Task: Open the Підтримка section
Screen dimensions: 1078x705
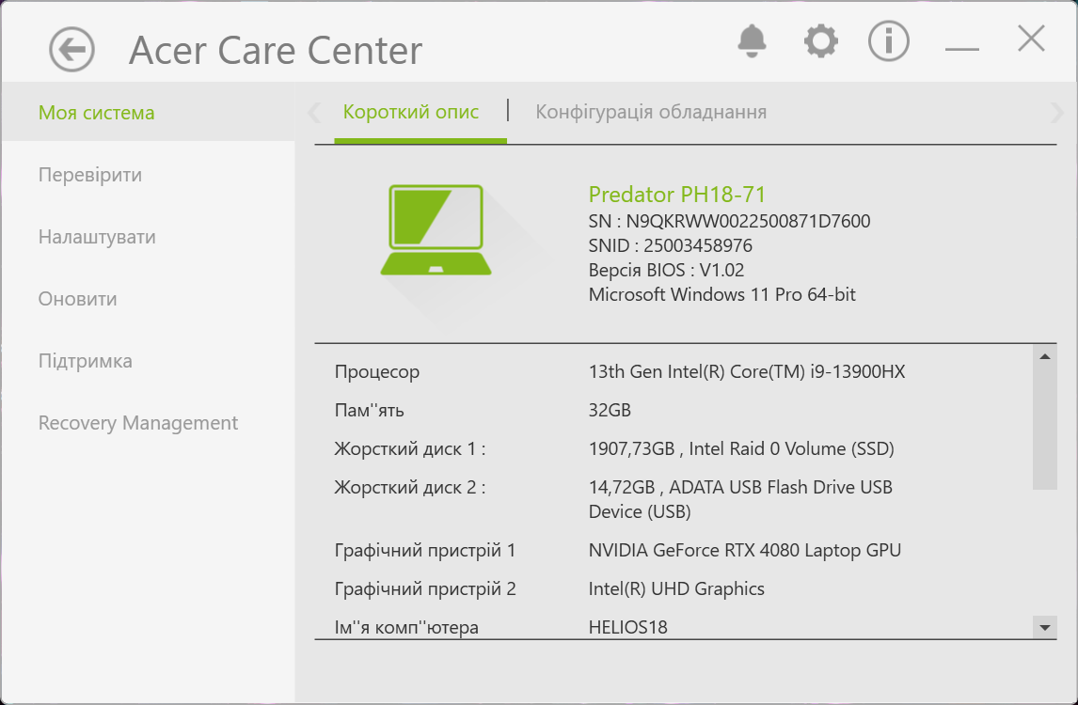Action: coord(86,361)
